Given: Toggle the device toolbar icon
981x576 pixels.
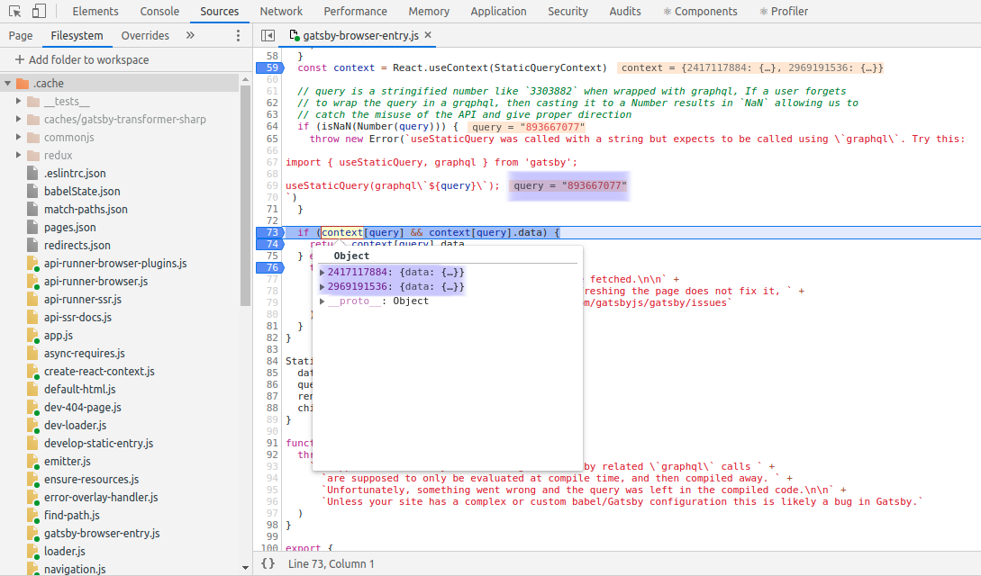Looking at the screenshot, I should [x=39, y=12].
